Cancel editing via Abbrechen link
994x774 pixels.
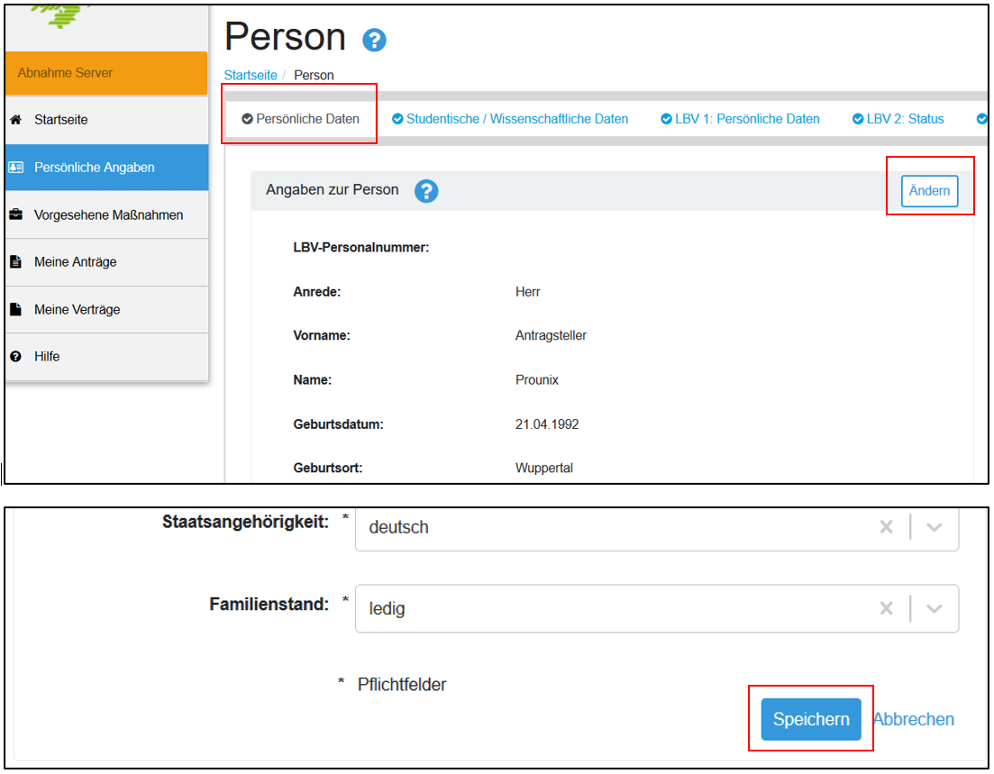[x=913, y=719]
